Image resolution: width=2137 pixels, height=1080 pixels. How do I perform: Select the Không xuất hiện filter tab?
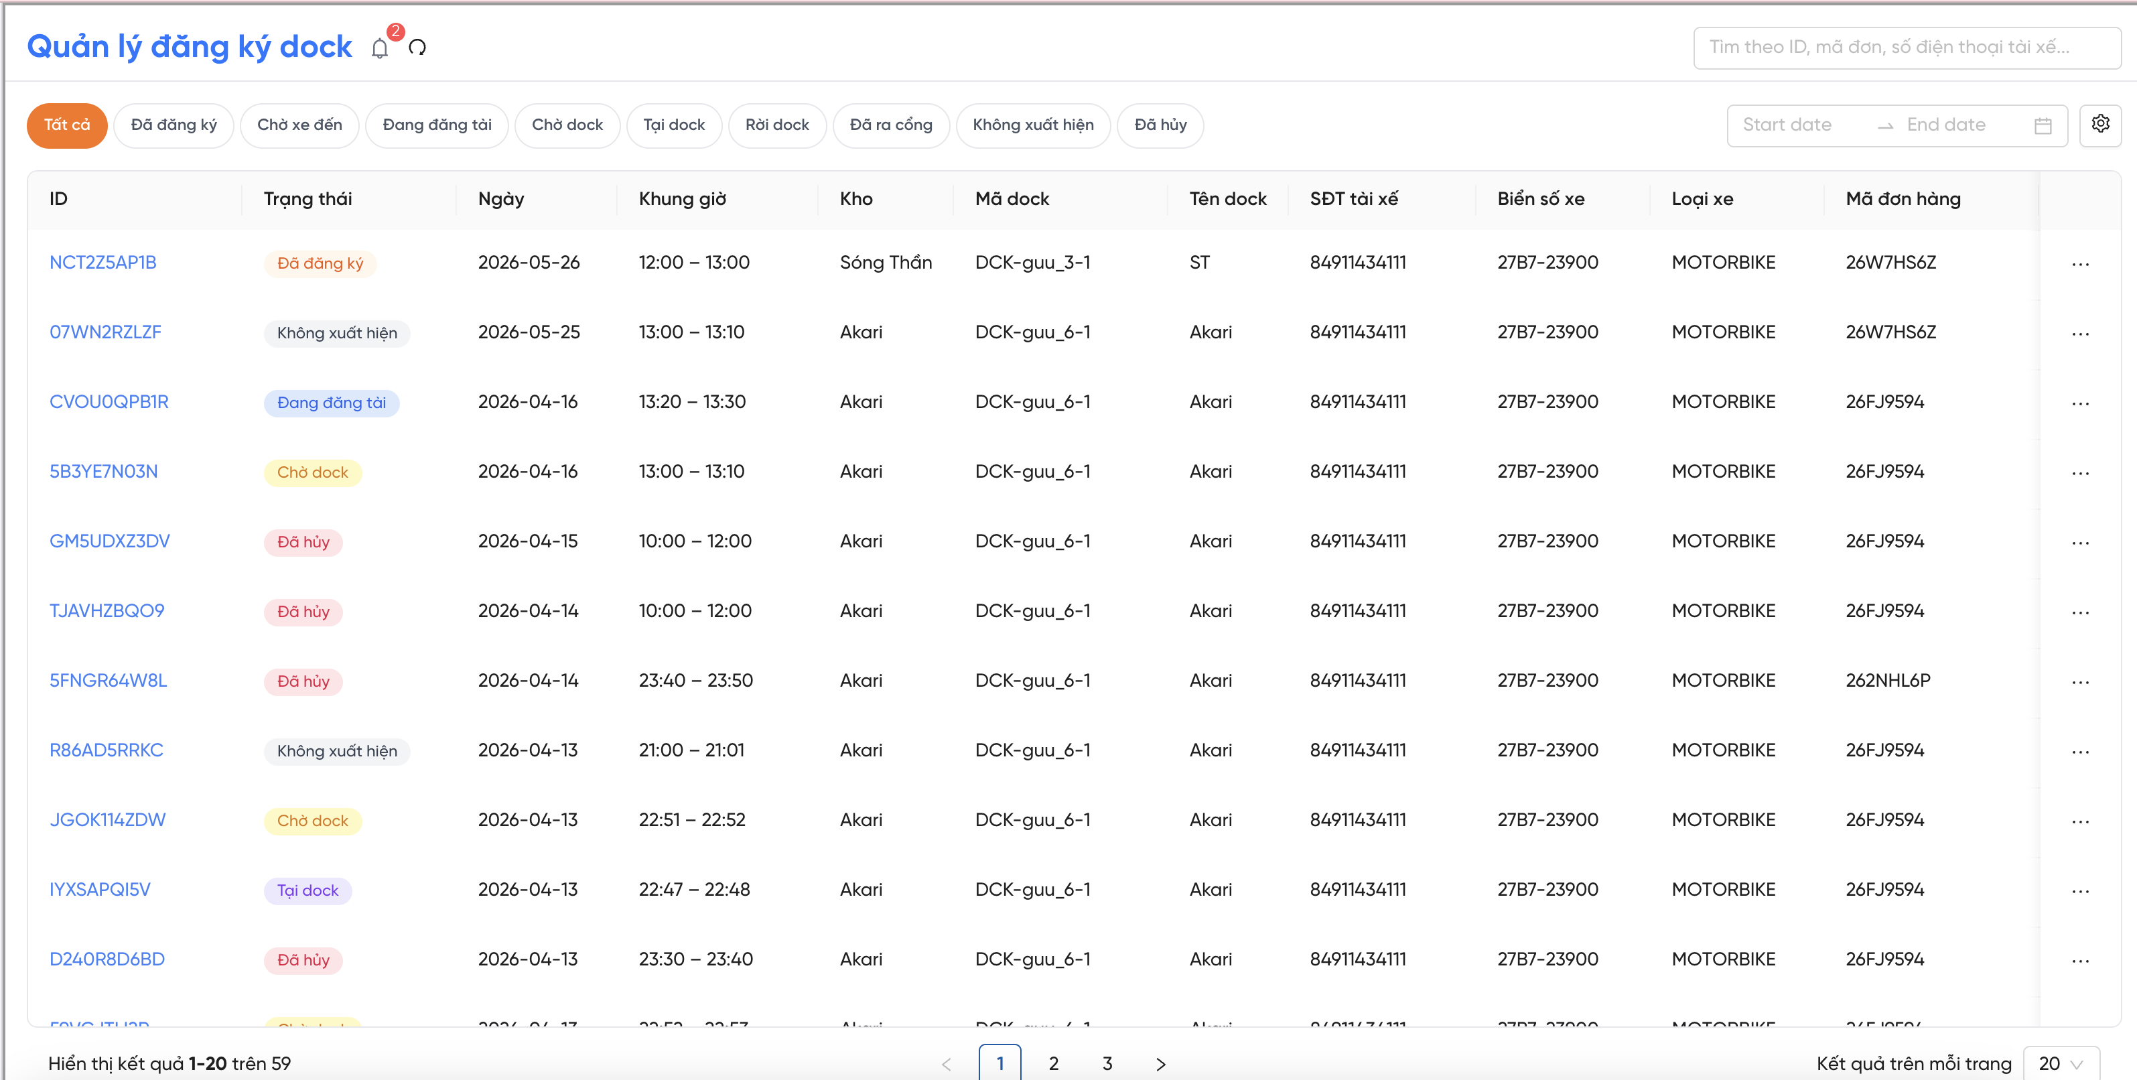click(x=1033, y=125)
